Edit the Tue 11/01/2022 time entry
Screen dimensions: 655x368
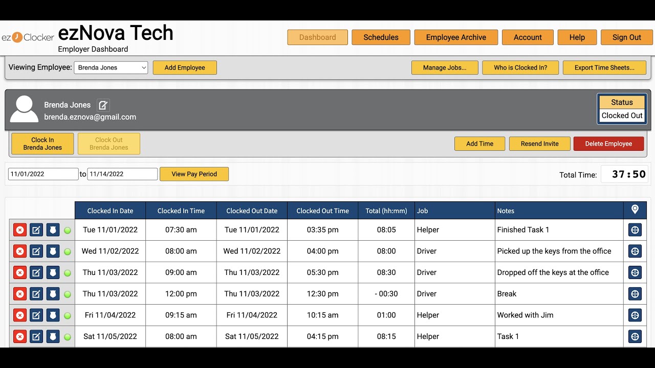36,230
